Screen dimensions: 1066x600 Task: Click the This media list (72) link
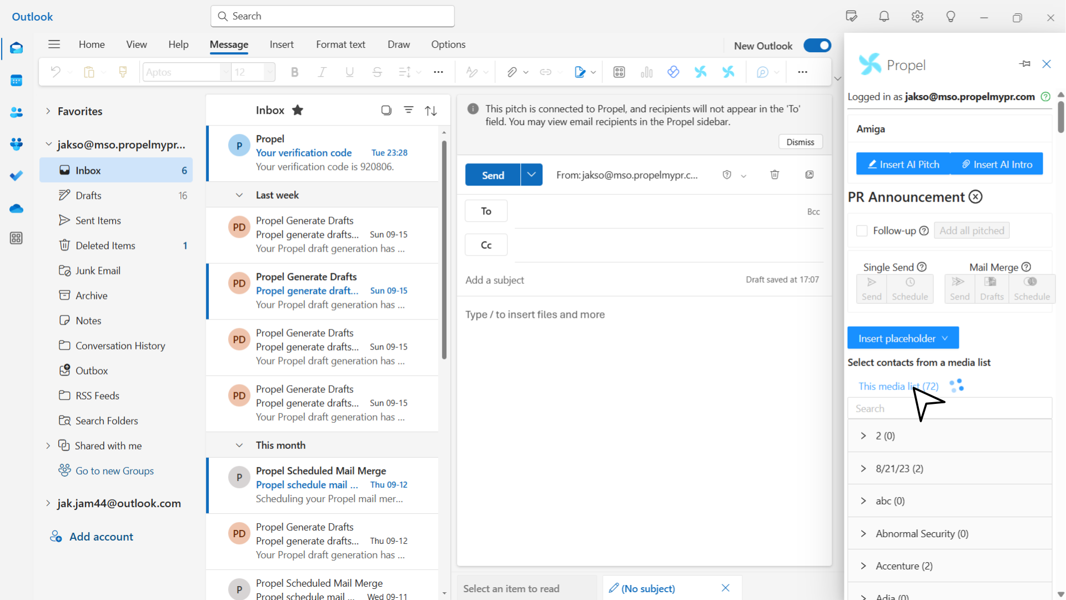pyautogui.click(x=898, y=386)
